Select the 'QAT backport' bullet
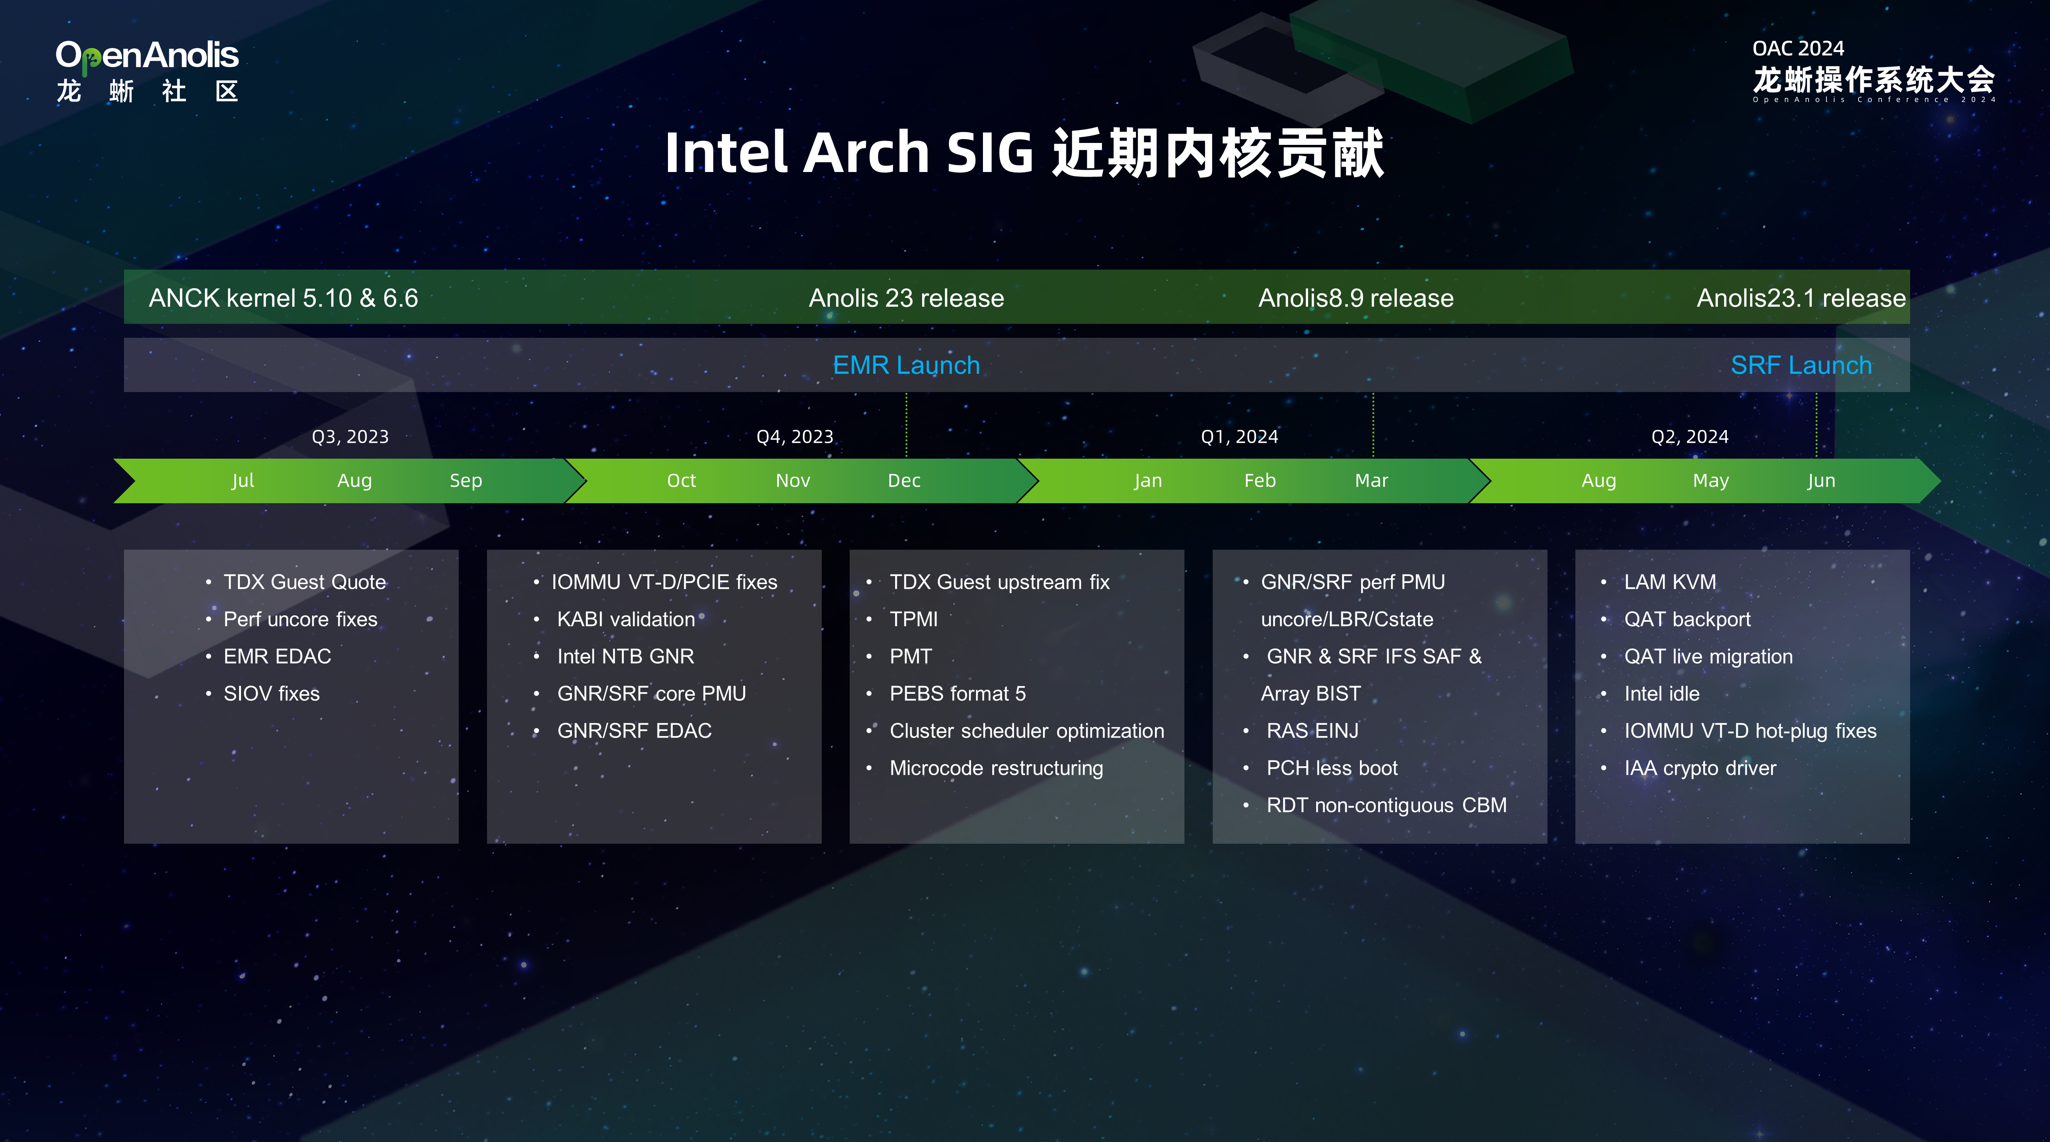 [1687, 620]
